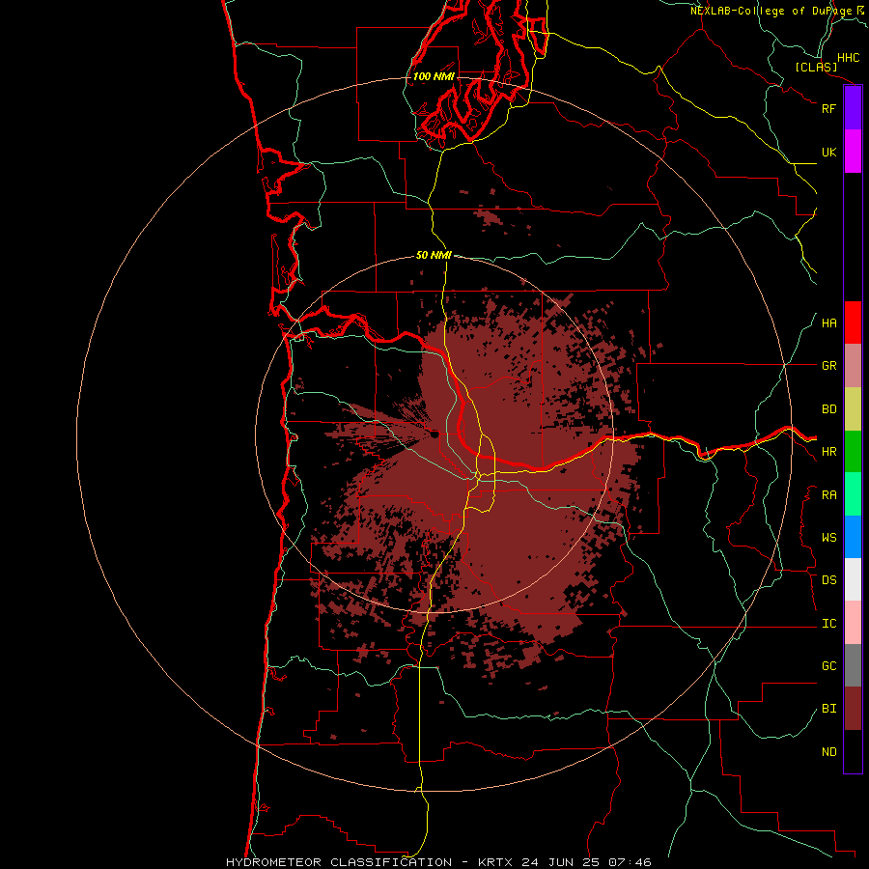
Task: Click the GC legend label
Action: click(828, 666)
